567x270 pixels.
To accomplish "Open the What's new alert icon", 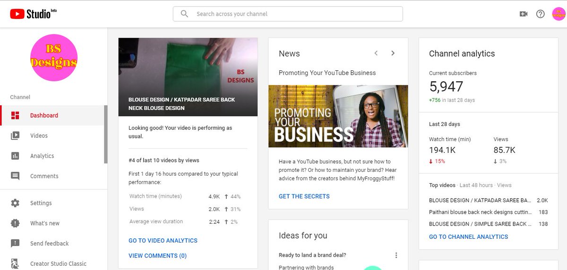I will 15,223.
